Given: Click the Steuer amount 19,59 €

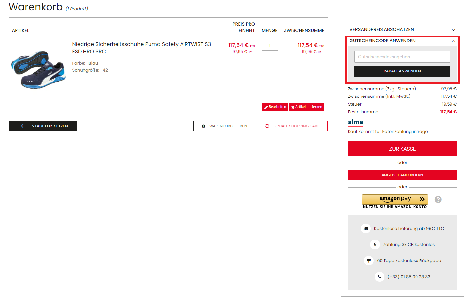Looking at the screenshot, I should 450,104.
